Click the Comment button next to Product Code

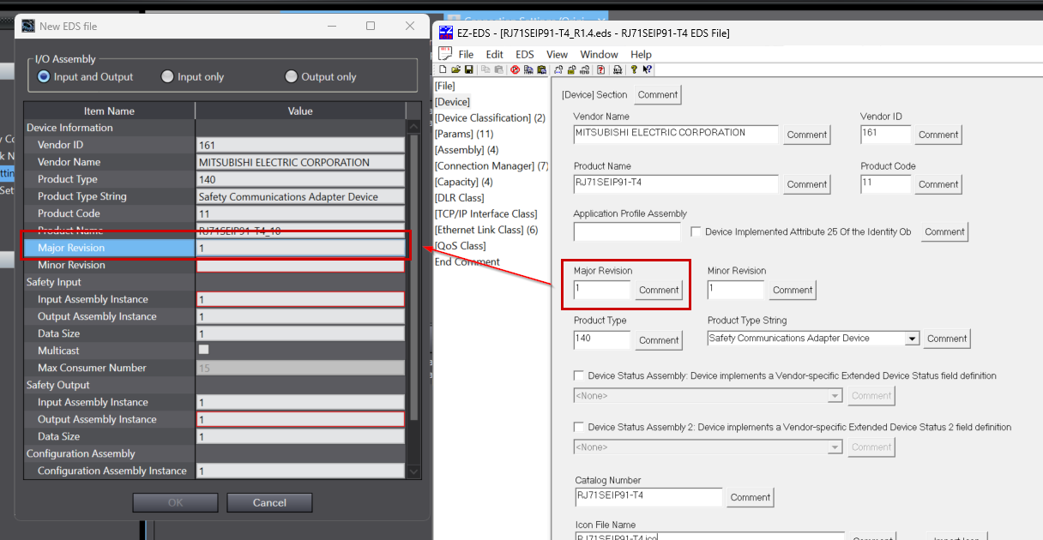938,184
